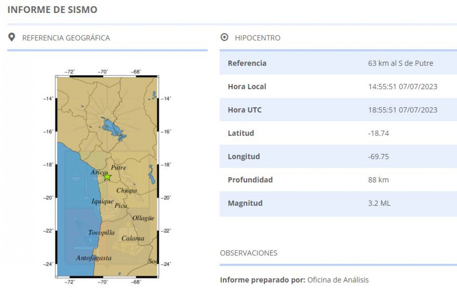The height and width of the screenshot is (297, 457).
Task: Click the REFERENCIA GEOGRÁFICA section title
Action: [x=66, y=38]
